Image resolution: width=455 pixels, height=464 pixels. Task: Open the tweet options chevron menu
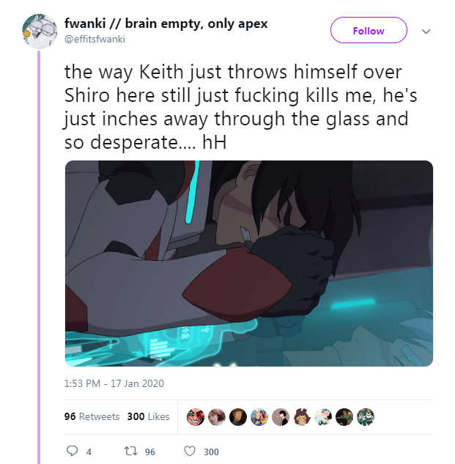[x=426, y=31]
